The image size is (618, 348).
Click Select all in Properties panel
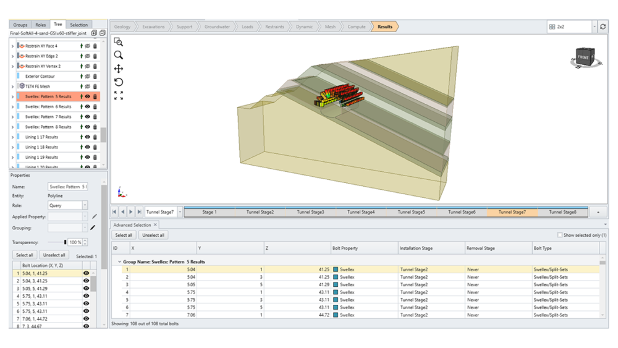(25, 255)
